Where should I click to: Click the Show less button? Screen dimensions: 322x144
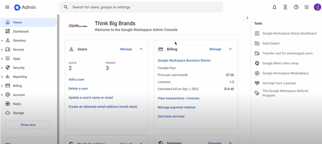[28, 125]
